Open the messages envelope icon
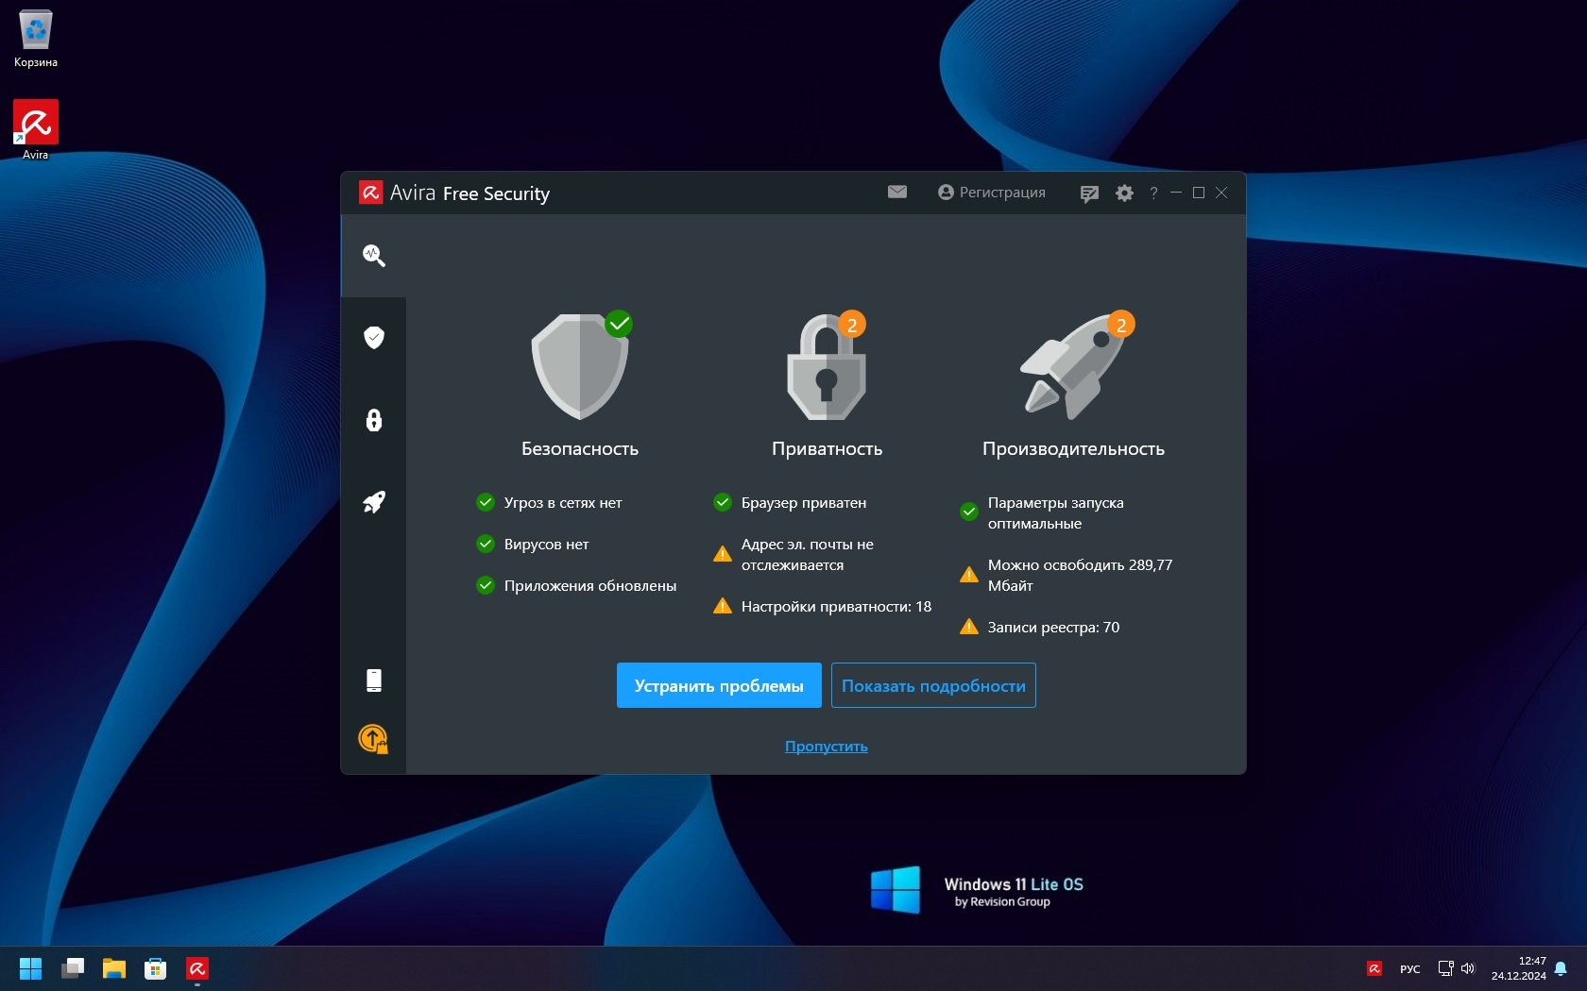The image size is (1587, 991). 897,193
